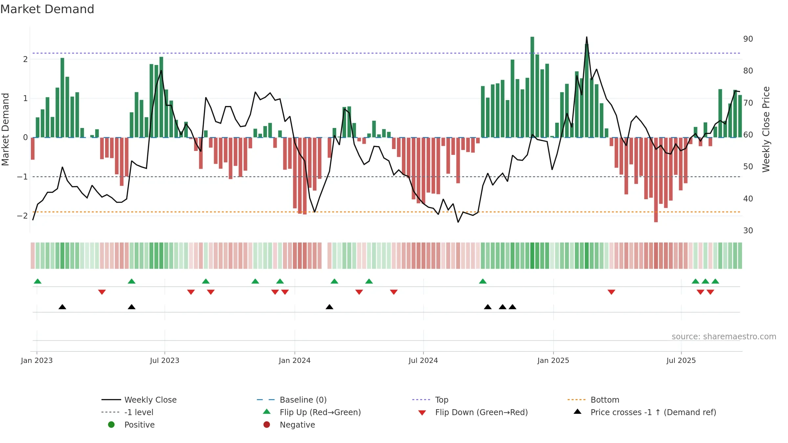
Task: Click the black triangle icon in legend
Action: [x=578, y=411]
